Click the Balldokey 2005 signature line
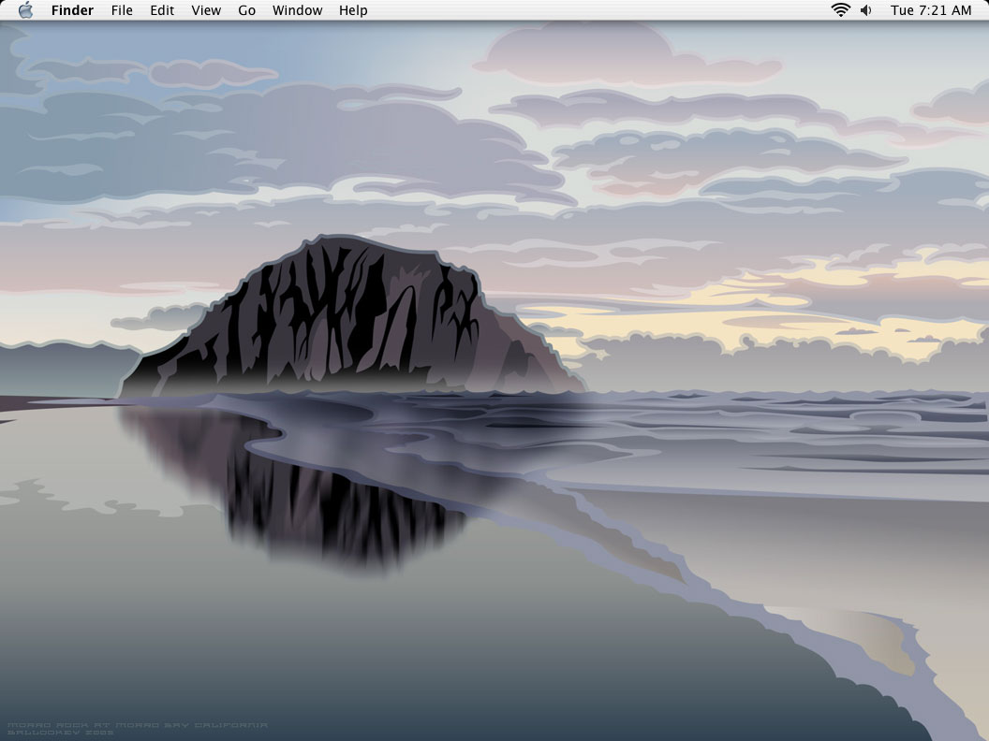Viewport: 989px width, 741px height. tap(60, 733)
